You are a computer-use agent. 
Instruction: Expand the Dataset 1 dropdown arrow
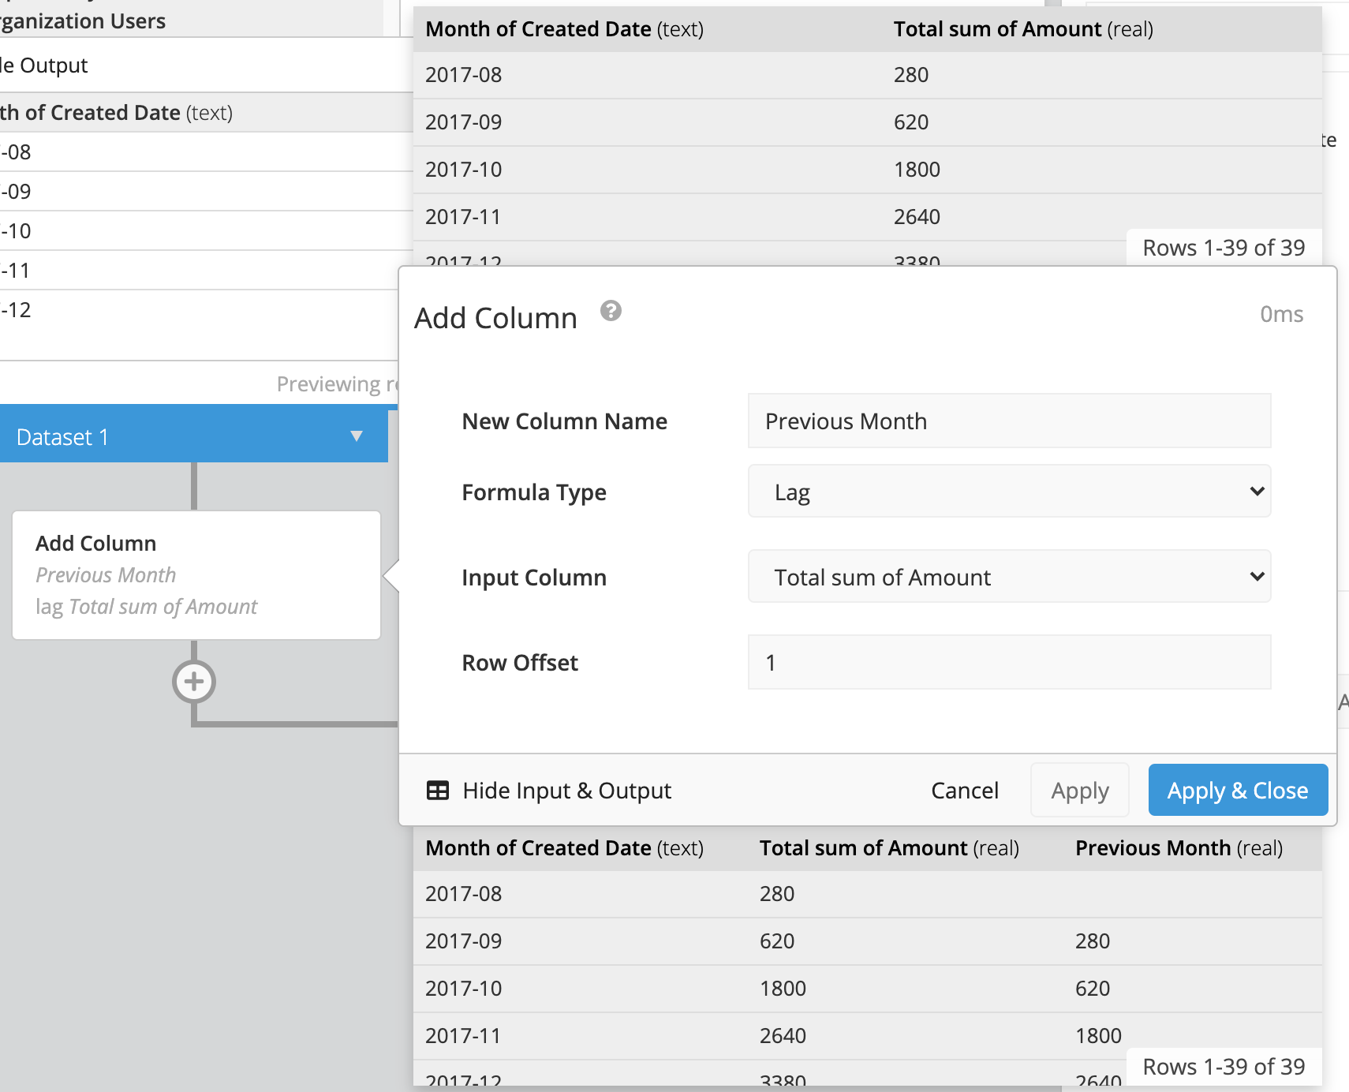357,436
